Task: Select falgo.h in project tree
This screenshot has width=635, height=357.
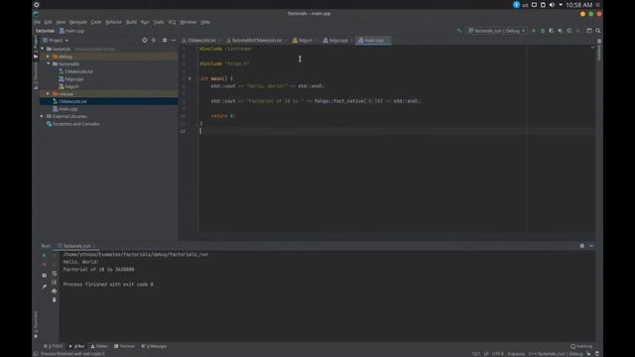Action: point(68,86)
